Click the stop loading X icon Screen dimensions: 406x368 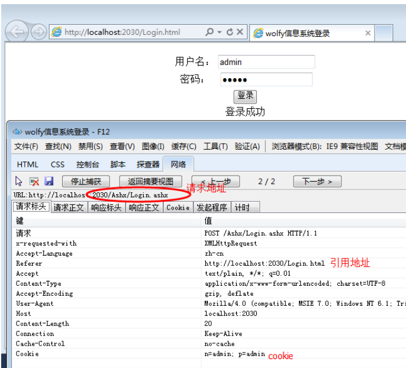coord(240,33)
